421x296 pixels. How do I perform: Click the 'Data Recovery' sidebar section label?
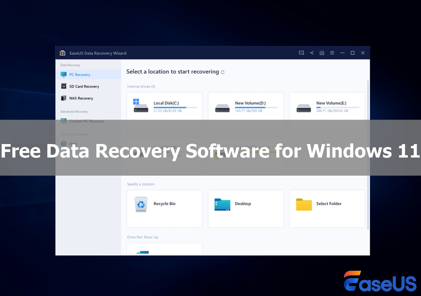(x=70, y=65)
